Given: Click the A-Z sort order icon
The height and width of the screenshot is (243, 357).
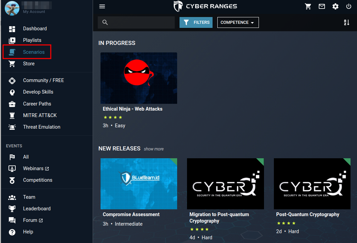Looking at the screenshot, I should click(346, 22).
